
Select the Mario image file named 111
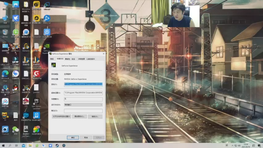(x=26, y=103)
